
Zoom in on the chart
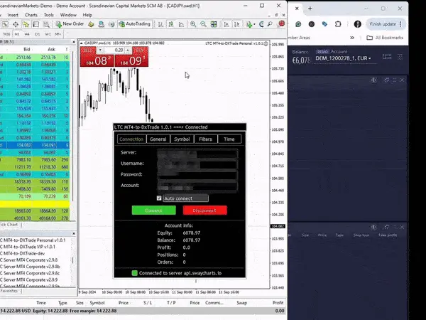click(x=193, y=24)
